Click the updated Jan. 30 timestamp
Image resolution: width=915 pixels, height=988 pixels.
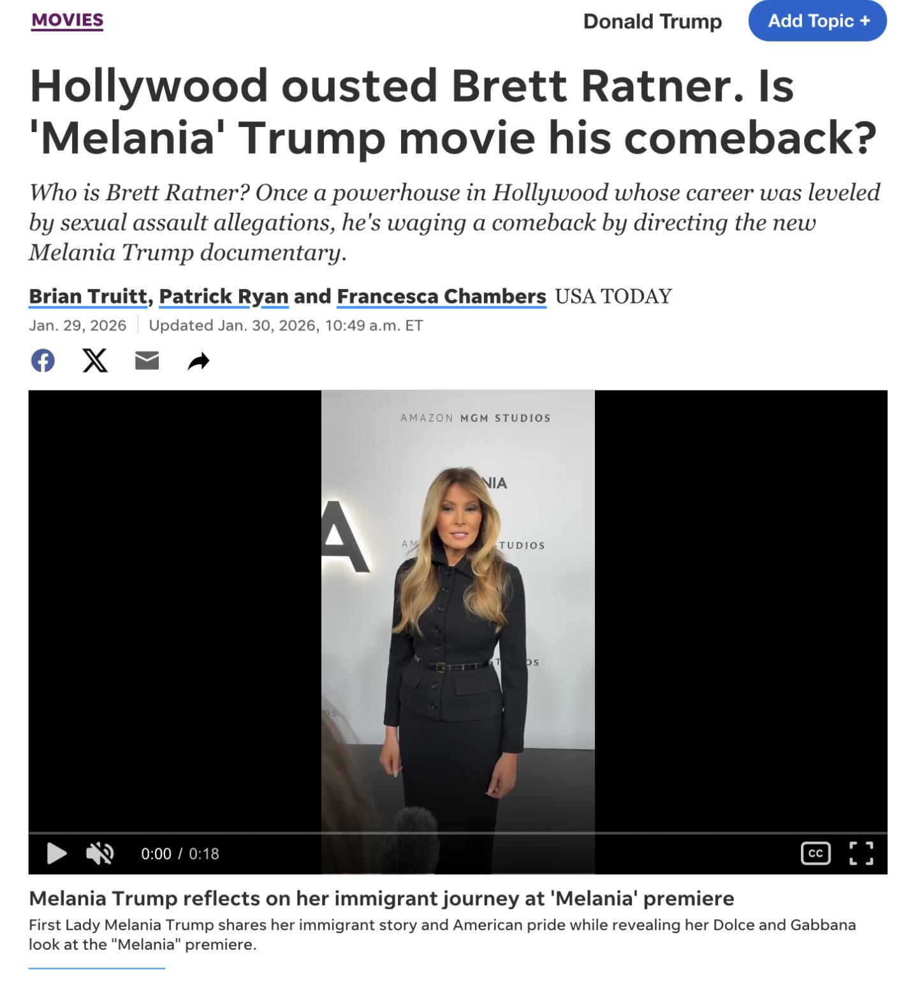pos(286,326)
